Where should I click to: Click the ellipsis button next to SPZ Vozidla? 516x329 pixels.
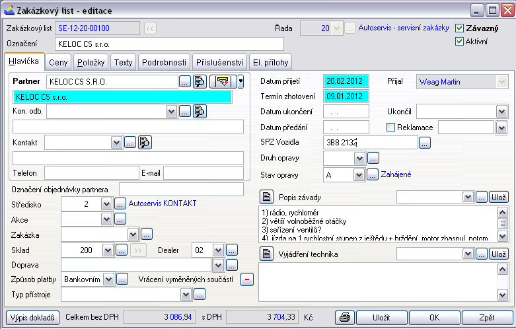tap(425, 142)
